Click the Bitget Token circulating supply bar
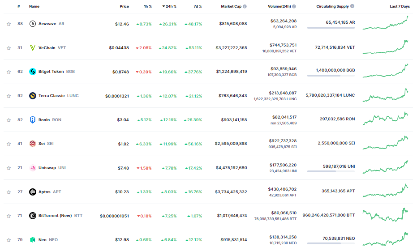 coord(331,76)
